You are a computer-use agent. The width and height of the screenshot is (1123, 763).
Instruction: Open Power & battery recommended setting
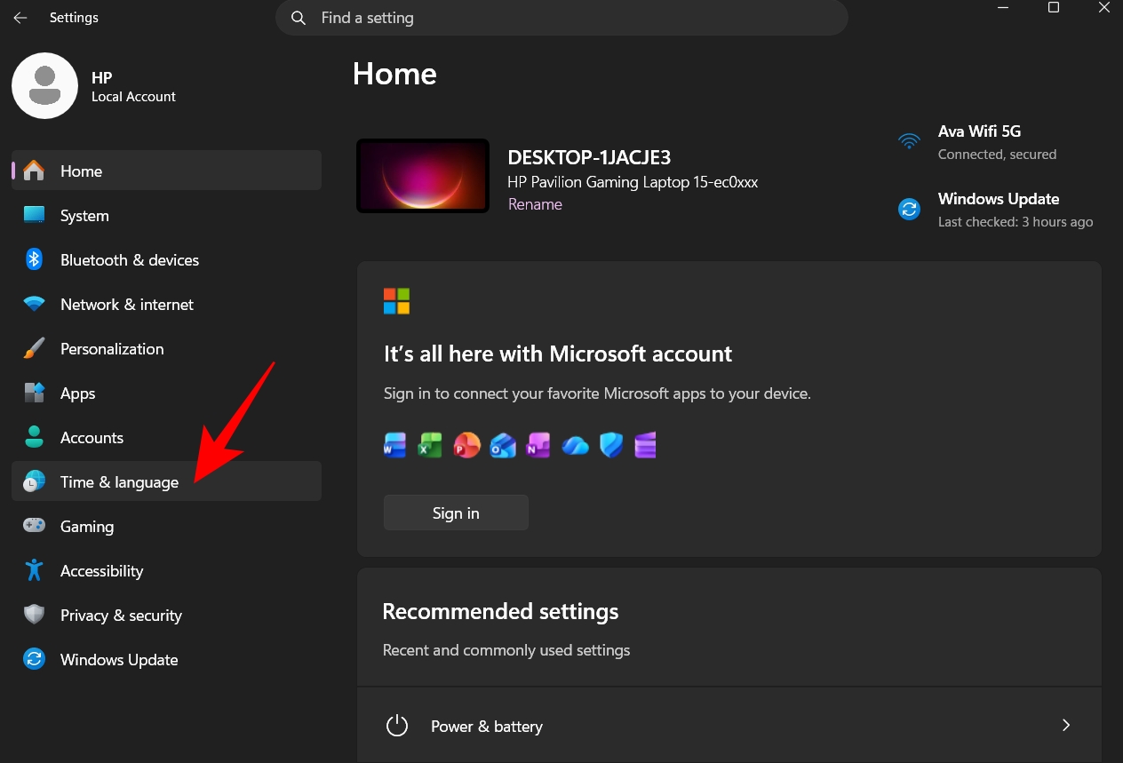click(729, 726)
